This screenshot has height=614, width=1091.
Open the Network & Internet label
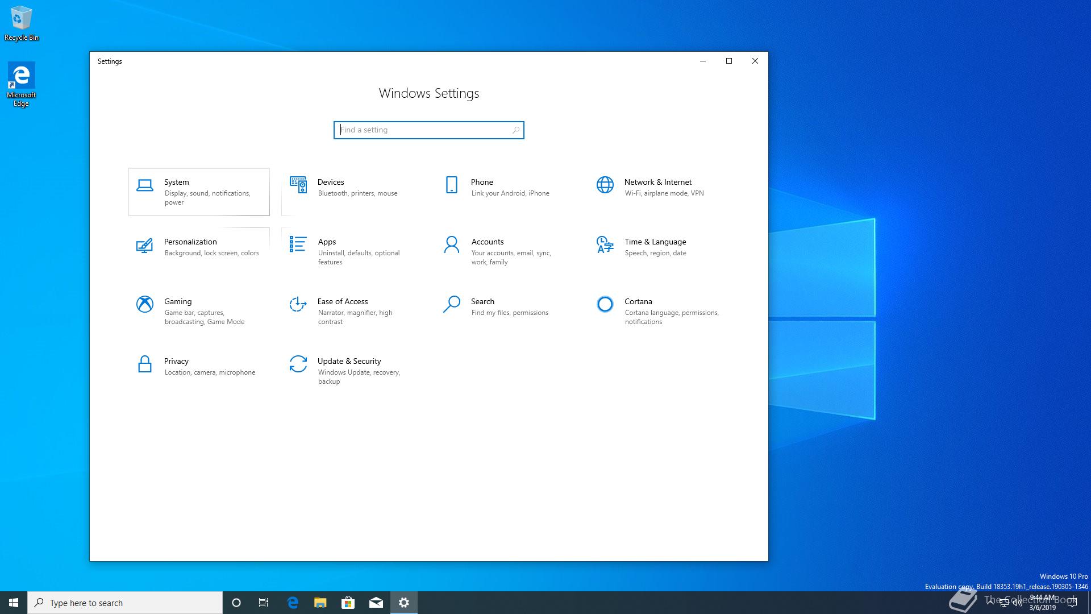click(658, 182)
